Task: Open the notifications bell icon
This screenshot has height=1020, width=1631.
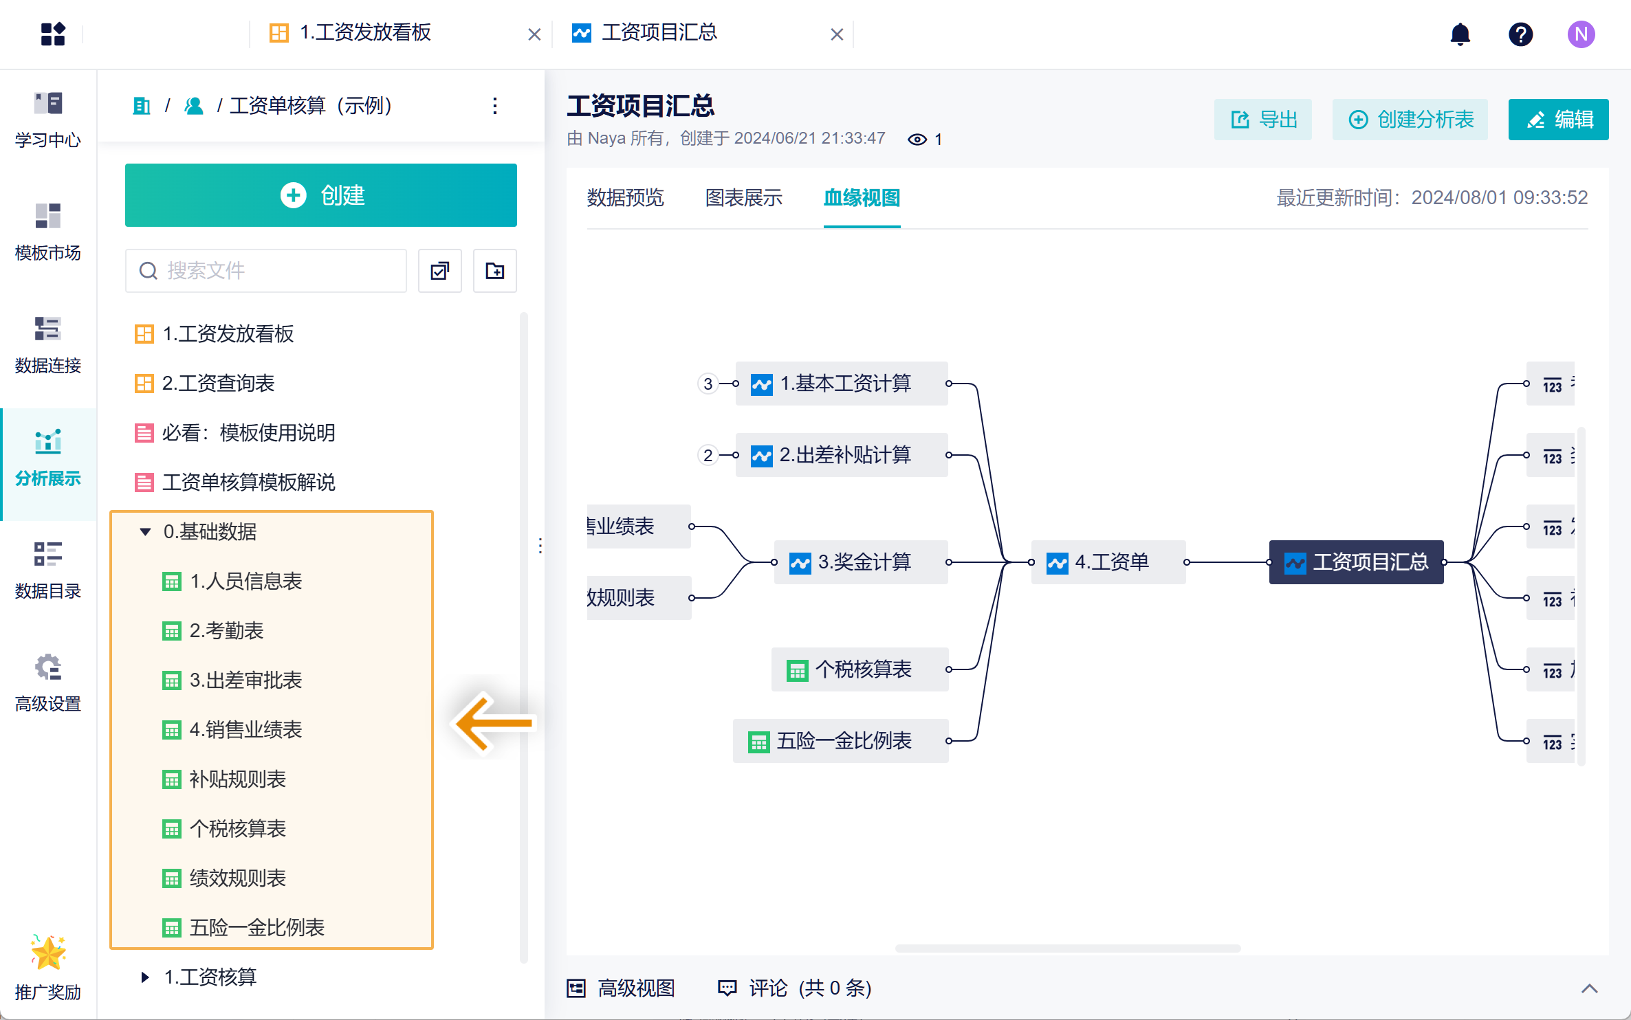Action: click(x=1460, y=34)
